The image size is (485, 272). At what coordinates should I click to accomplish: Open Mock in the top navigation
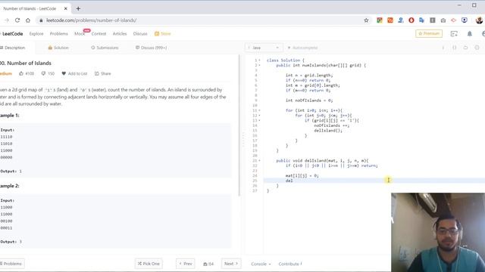80,33
